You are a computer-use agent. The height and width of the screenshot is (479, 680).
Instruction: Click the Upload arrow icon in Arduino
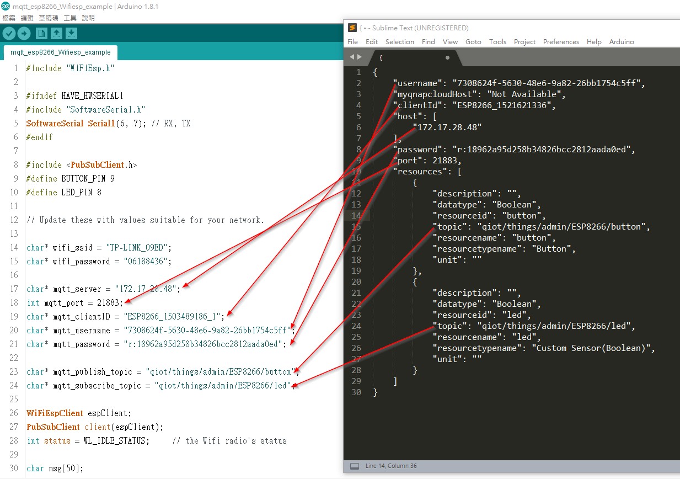coord(24,34)
